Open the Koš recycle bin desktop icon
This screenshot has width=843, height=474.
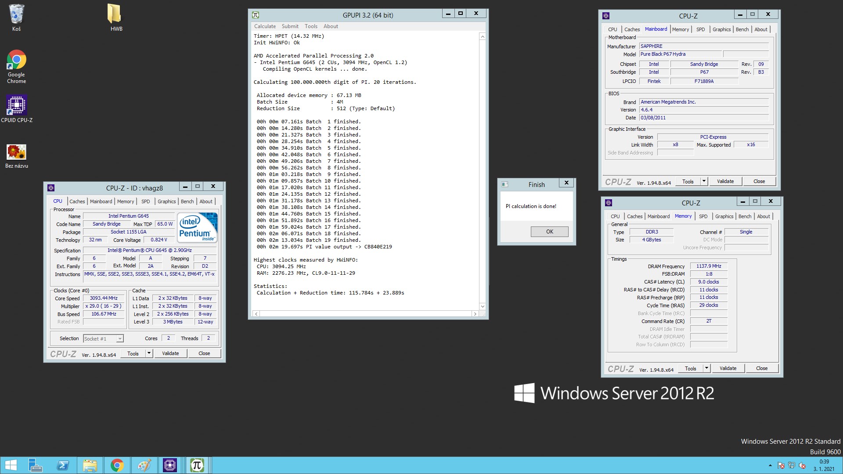point(16,18)
